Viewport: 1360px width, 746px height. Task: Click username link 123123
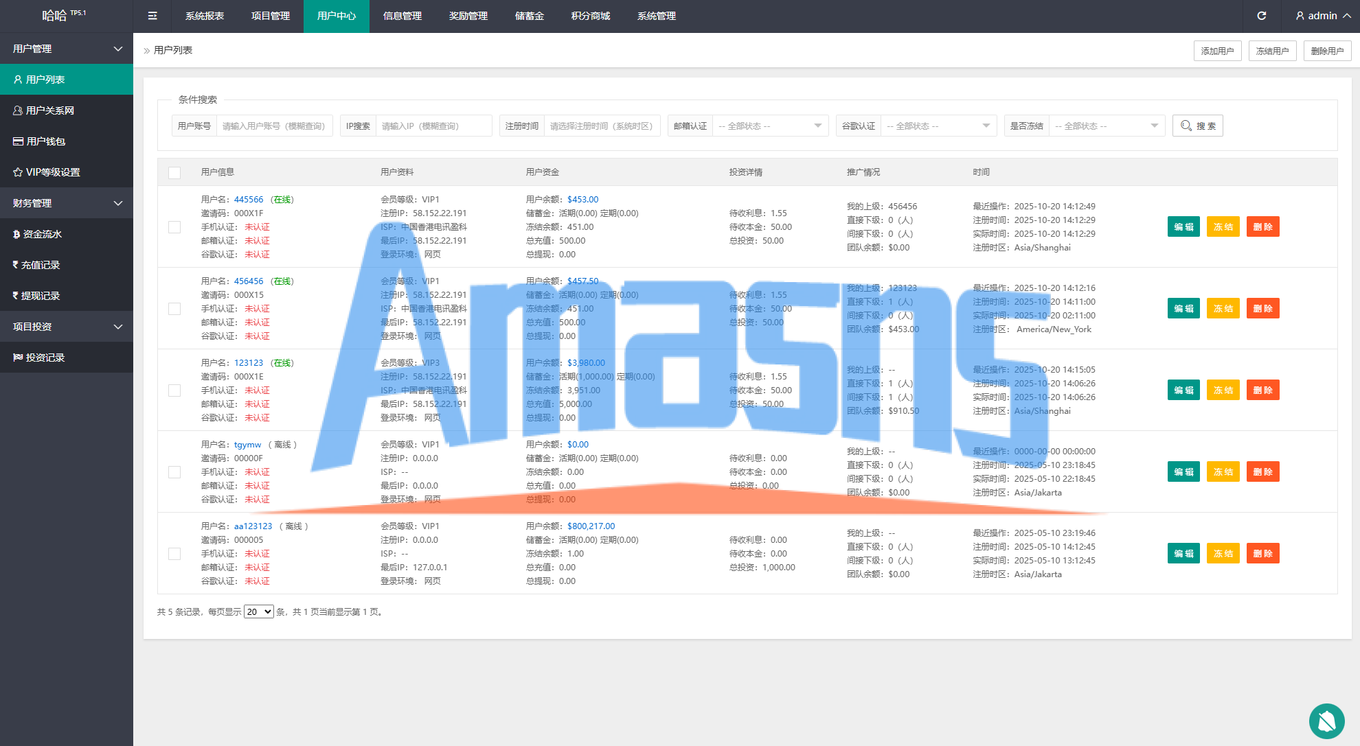click(x=248, y=363)
